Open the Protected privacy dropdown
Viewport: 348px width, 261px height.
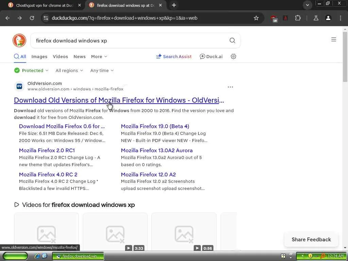click(x=31, y=70)
